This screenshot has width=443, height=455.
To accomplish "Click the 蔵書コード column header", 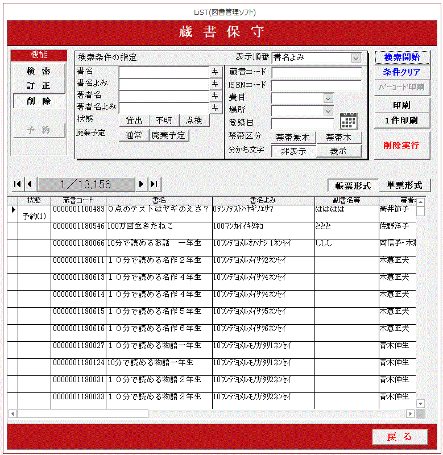I will (78, 200).
